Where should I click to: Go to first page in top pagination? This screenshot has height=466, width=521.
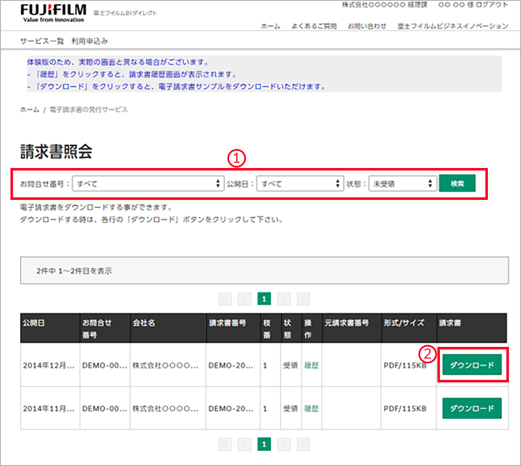225,299
